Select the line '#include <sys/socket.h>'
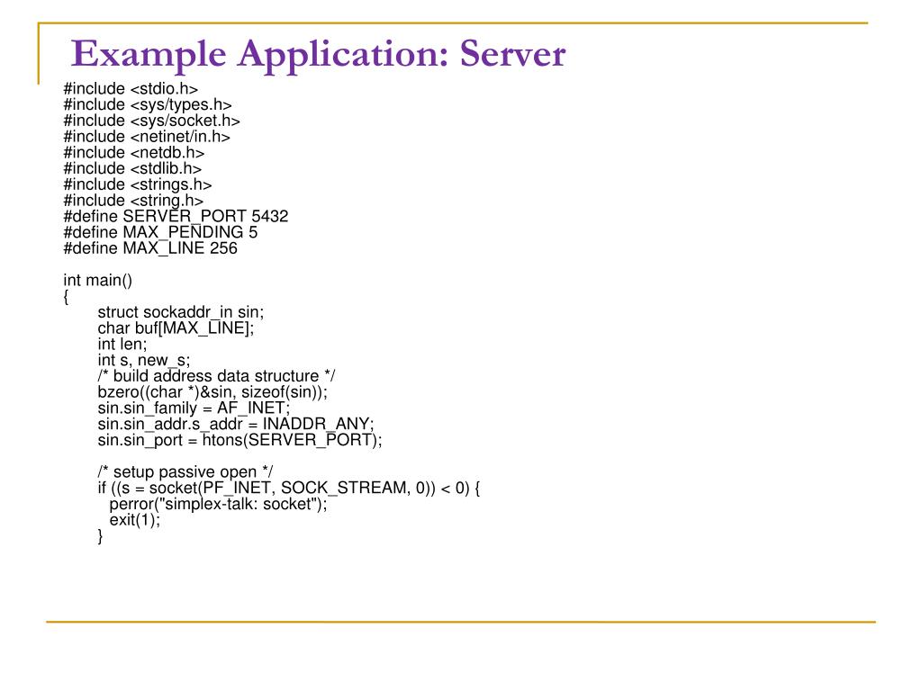This screenshot has height=691, width=922. pos(151,121)
